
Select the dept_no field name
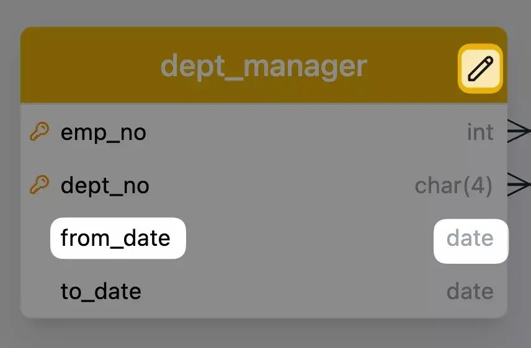(x=105, y=186)
